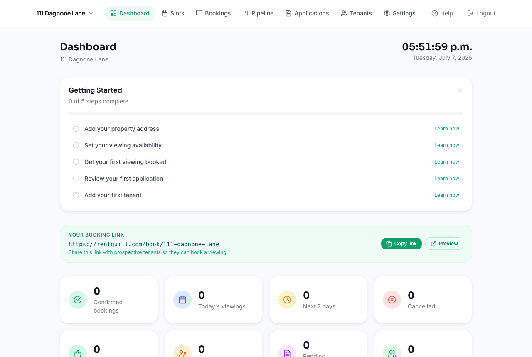The image size is (532, 357).
Task: Click the 'Getting Started' card title
Action: (x=95, y=90)
